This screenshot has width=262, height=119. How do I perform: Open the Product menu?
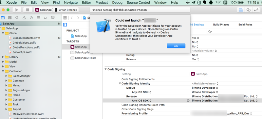coord(102,3)
